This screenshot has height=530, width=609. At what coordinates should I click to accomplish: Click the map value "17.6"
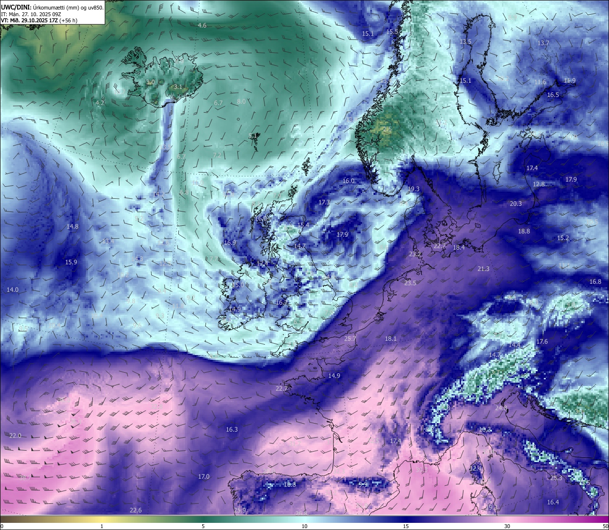pos(542,342)
